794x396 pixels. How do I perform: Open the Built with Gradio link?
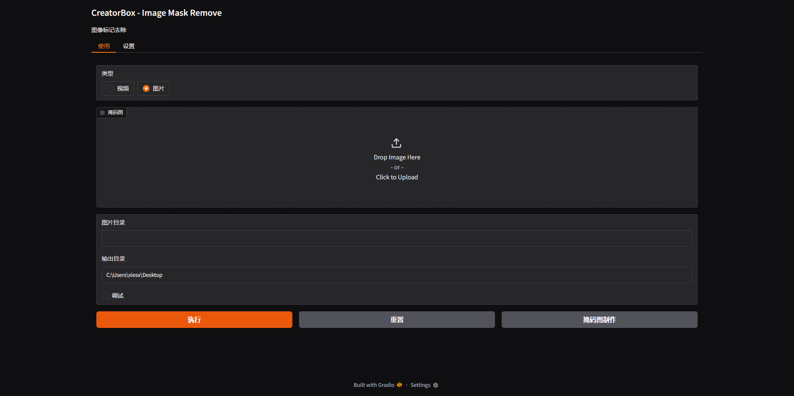coord(378,385)
